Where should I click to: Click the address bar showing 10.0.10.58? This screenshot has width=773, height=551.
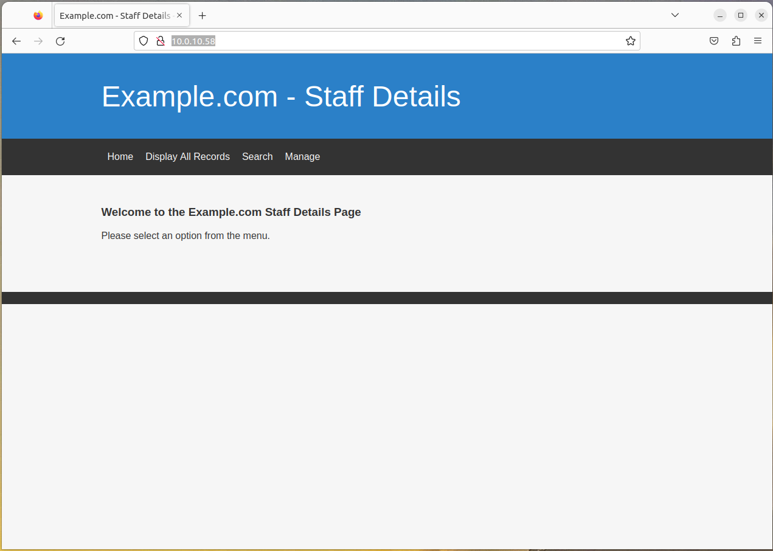(x=389, y=41)
